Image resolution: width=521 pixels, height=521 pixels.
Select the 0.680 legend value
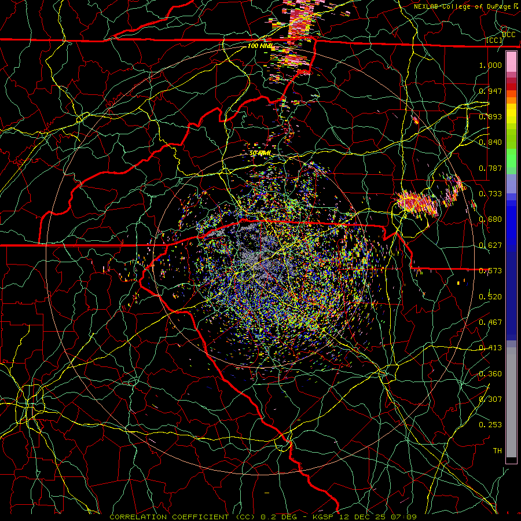pos(490,219)
